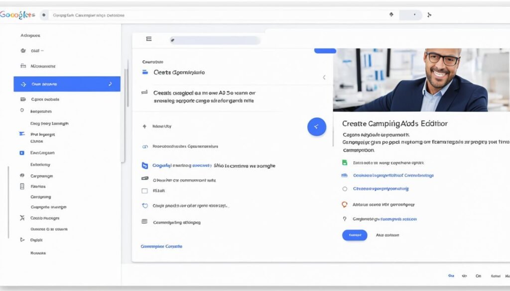The image size is (510, 291).
Task: Open the sidebar entry beside the play triangle
Action: [36, 240]
